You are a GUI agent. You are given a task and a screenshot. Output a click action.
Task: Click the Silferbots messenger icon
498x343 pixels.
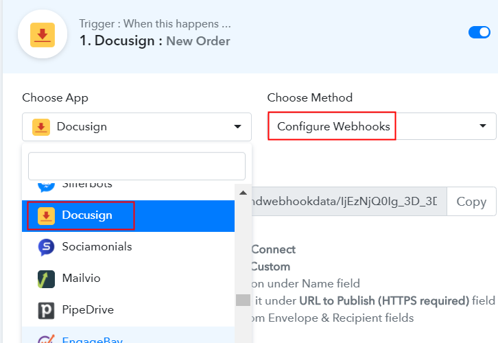click(46, 187)
